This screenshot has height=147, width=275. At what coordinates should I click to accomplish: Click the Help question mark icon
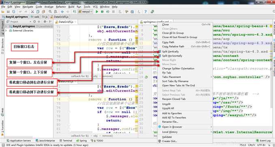(146, 12)
